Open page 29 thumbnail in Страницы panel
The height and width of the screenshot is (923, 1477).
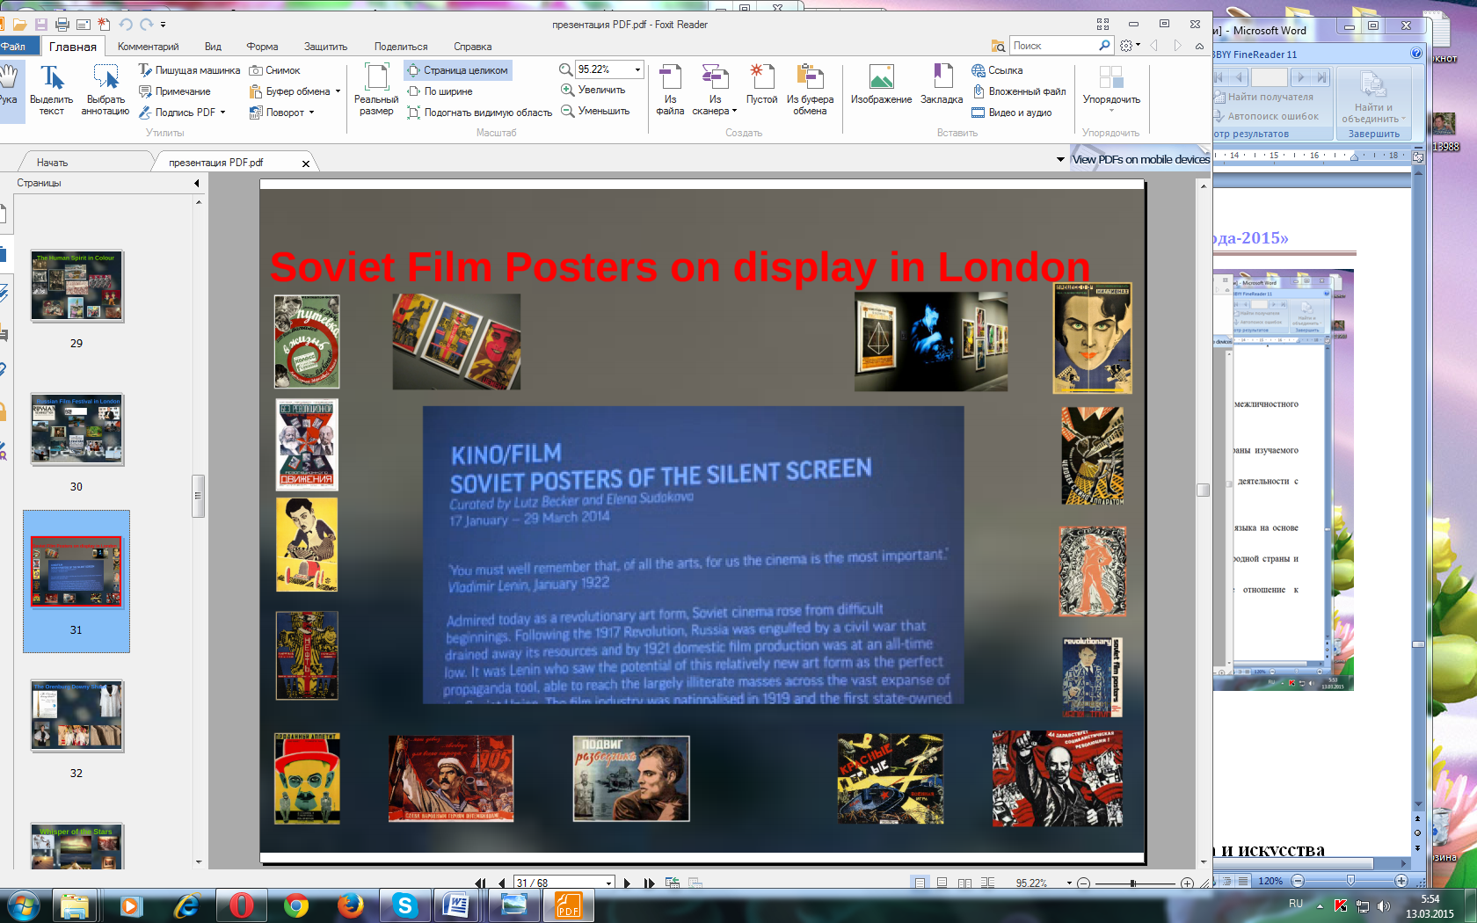pos(76,287)
